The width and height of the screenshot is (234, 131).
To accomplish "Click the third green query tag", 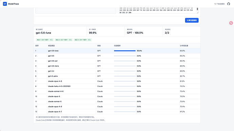I will click(83, 40).
